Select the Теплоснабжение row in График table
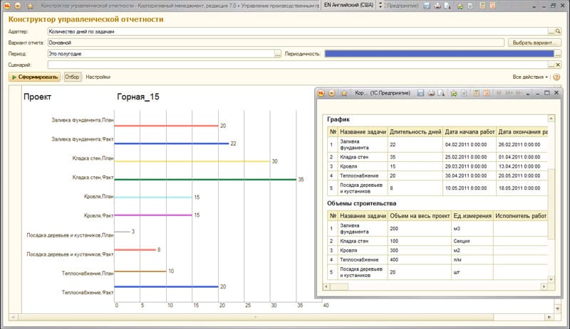The image size is (570, 329). 437,176
